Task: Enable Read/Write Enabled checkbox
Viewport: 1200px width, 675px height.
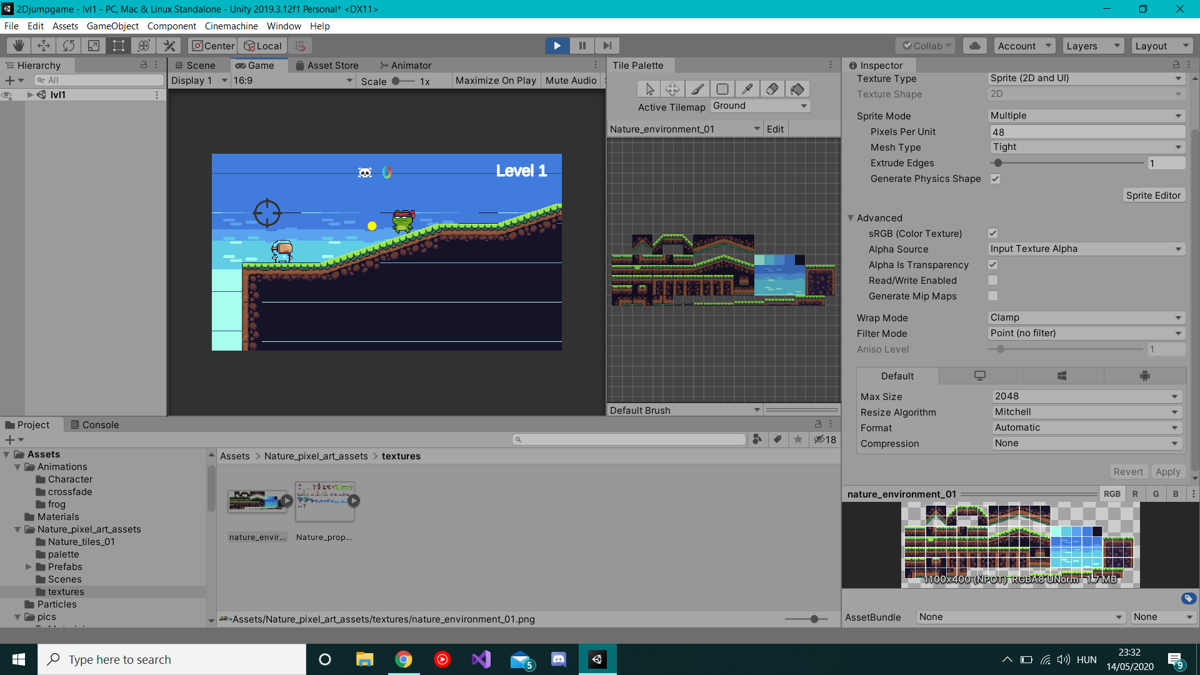Action: [x=992, y=280]
